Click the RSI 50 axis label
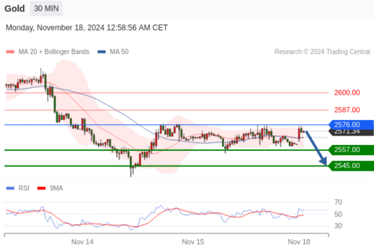This screenshot has width=374, height=249. tap(338, 214)
